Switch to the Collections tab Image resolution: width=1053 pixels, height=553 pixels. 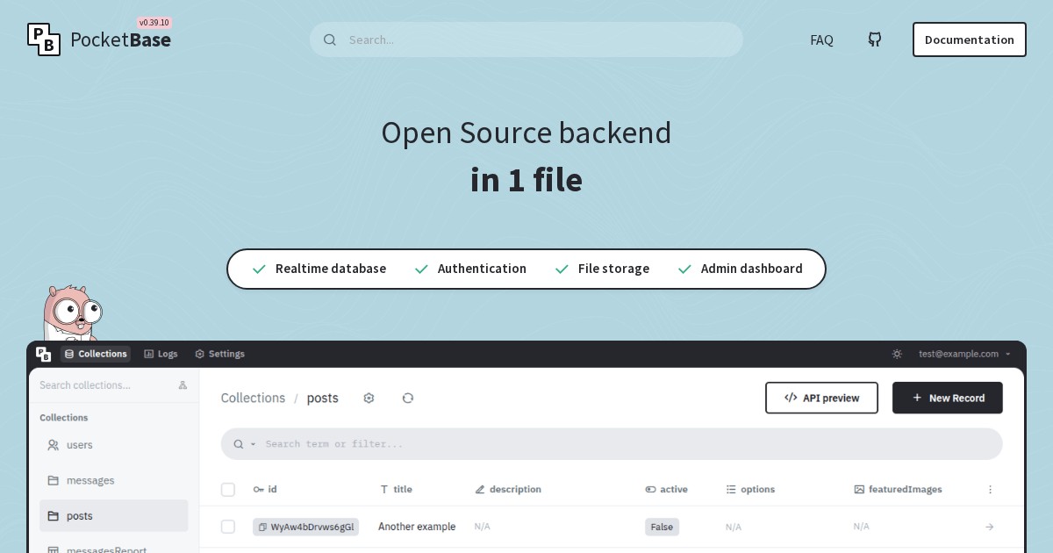click(x=96, y=354)
